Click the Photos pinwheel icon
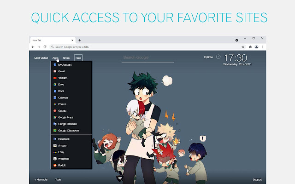This screenshot has height=184, width=295. tap(55, 104)
